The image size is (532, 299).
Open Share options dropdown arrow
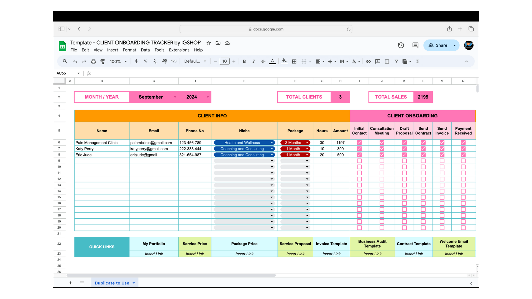click(x=454, y=45)
